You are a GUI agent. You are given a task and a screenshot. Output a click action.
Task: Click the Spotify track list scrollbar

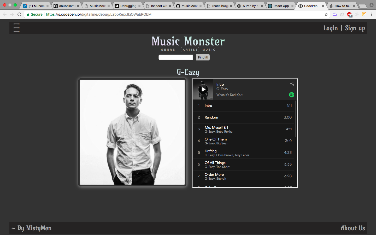pos(296,119)
